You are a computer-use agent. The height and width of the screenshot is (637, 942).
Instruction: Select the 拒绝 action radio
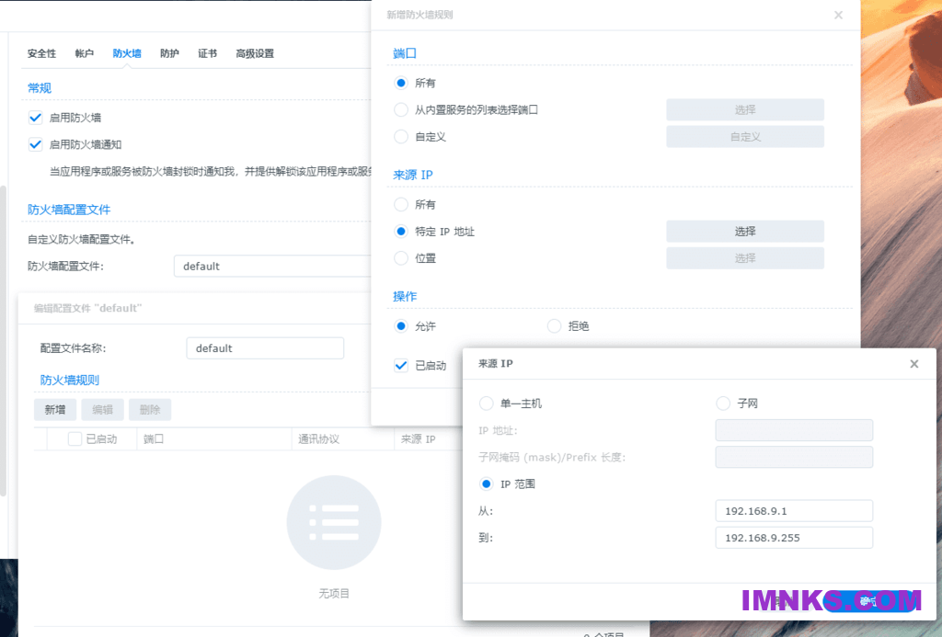554,326
